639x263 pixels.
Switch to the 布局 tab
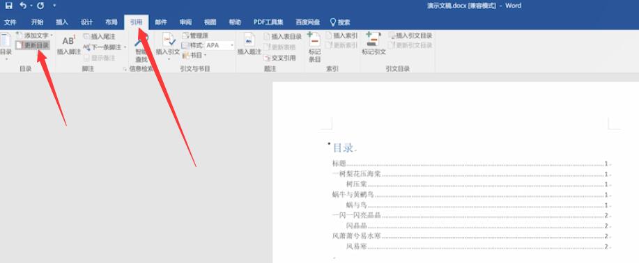pos(111,22)
